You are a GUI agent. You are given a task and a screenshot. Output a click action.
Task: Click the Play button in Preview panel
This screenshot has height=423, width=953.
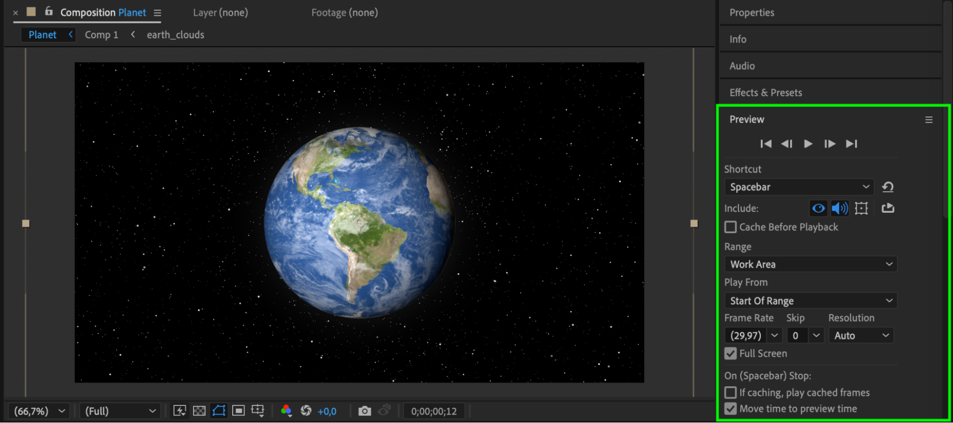click(x=808, y=144)
